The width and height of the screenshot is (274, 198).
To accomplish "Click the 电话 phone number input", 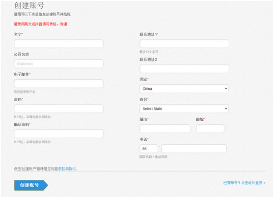I will [x=194, y=149].
